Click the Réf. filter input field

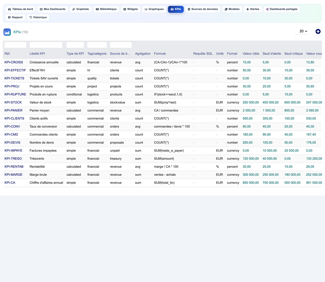15,45
